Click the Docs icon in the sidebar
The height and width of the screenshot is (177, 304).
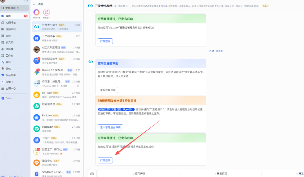(x=3, y=98)
